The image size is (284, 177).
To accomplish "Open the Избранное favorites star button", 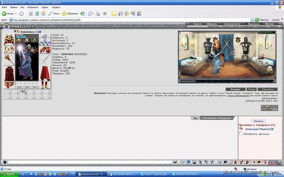I will point(70,14).
